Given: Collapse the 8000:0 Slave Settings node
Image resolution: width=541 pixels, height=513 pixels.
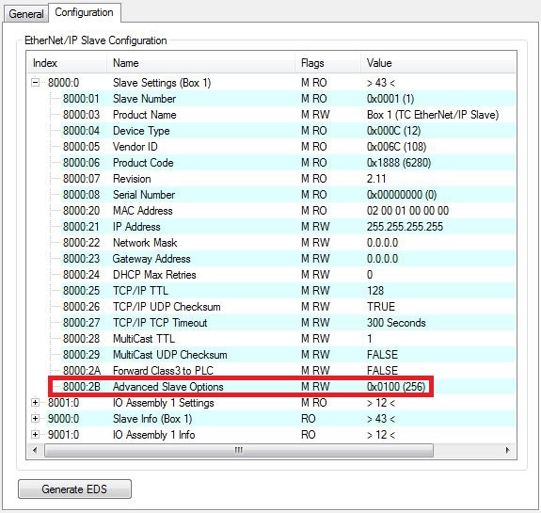Looking at the screenshot, I should (35, 83).
